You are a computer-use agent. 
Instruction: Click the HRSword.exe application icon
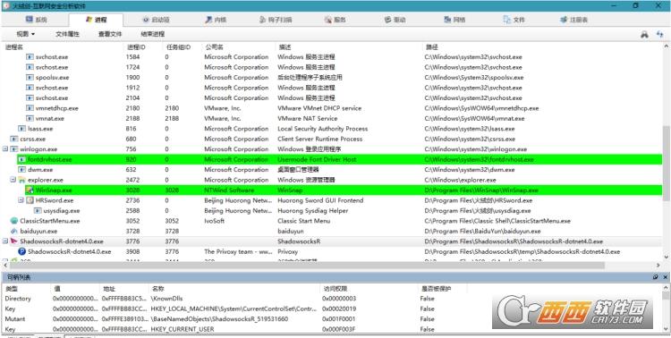coord(30,200)
